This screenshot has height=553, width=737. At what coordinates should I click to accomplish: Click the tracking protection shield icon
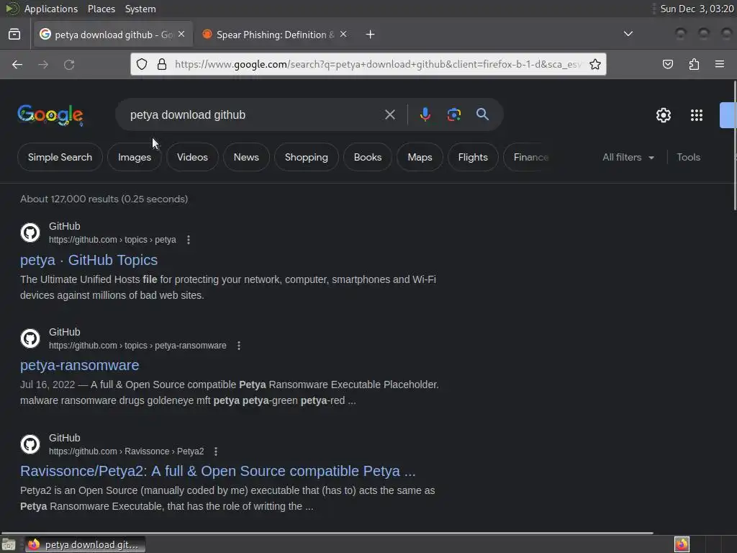142,64
